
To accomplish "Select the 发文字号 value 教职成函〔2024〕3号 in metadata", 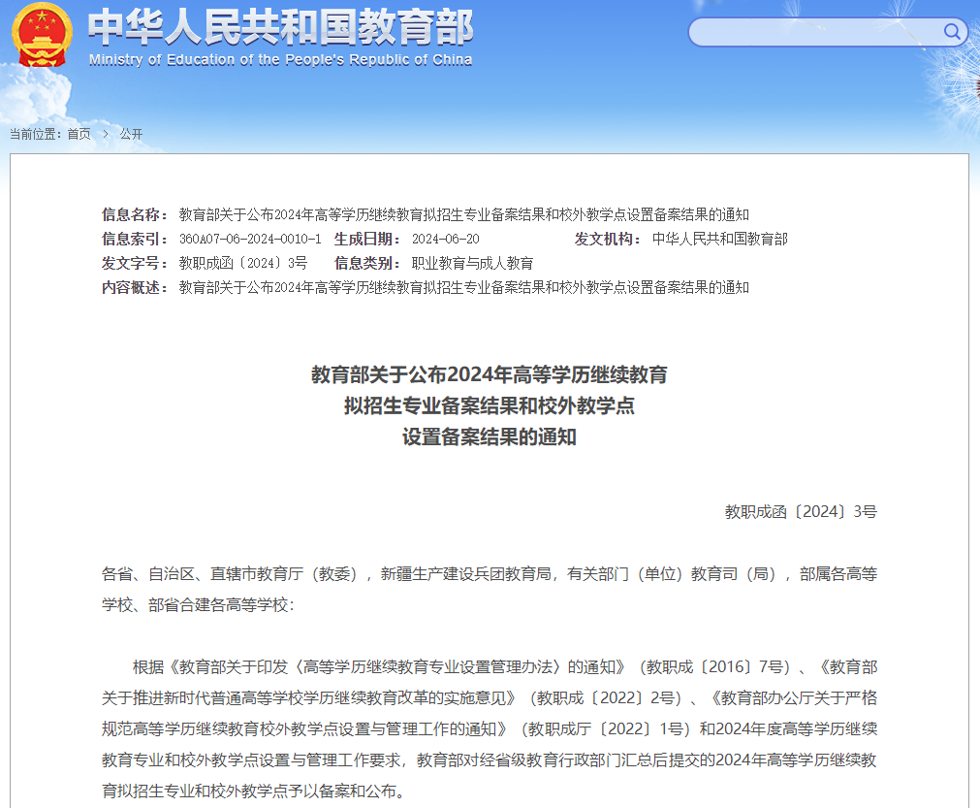I will click(x=243, y=263).
